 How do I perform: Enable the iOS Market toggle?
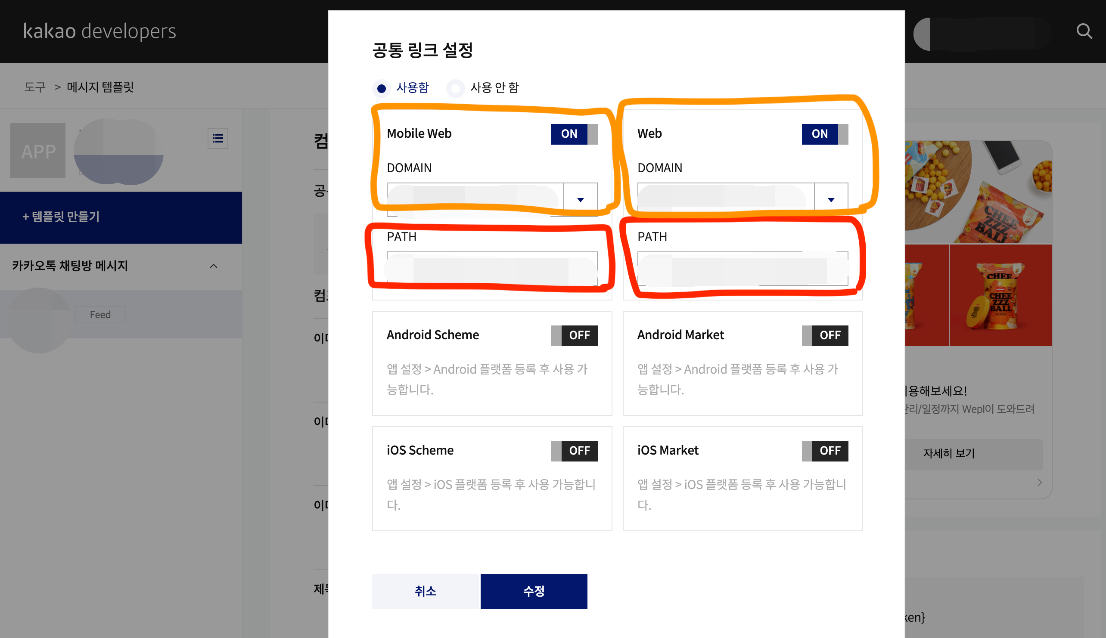825,450
